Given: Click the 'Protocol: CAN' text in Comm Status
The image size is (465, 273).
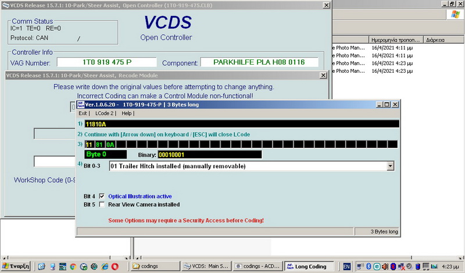Looking at the screenshot, I should [x=29, y=38].
